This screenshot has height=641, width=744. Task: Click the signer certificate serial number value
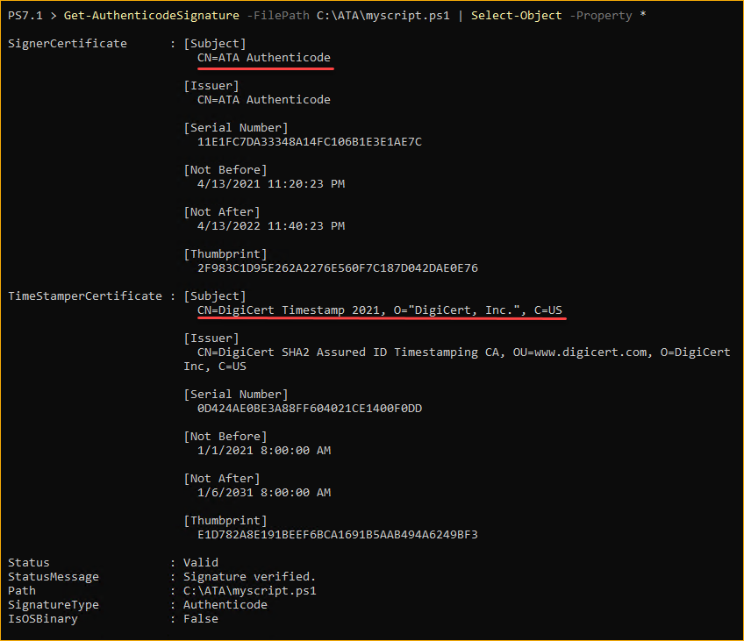[x=310, y=142]
